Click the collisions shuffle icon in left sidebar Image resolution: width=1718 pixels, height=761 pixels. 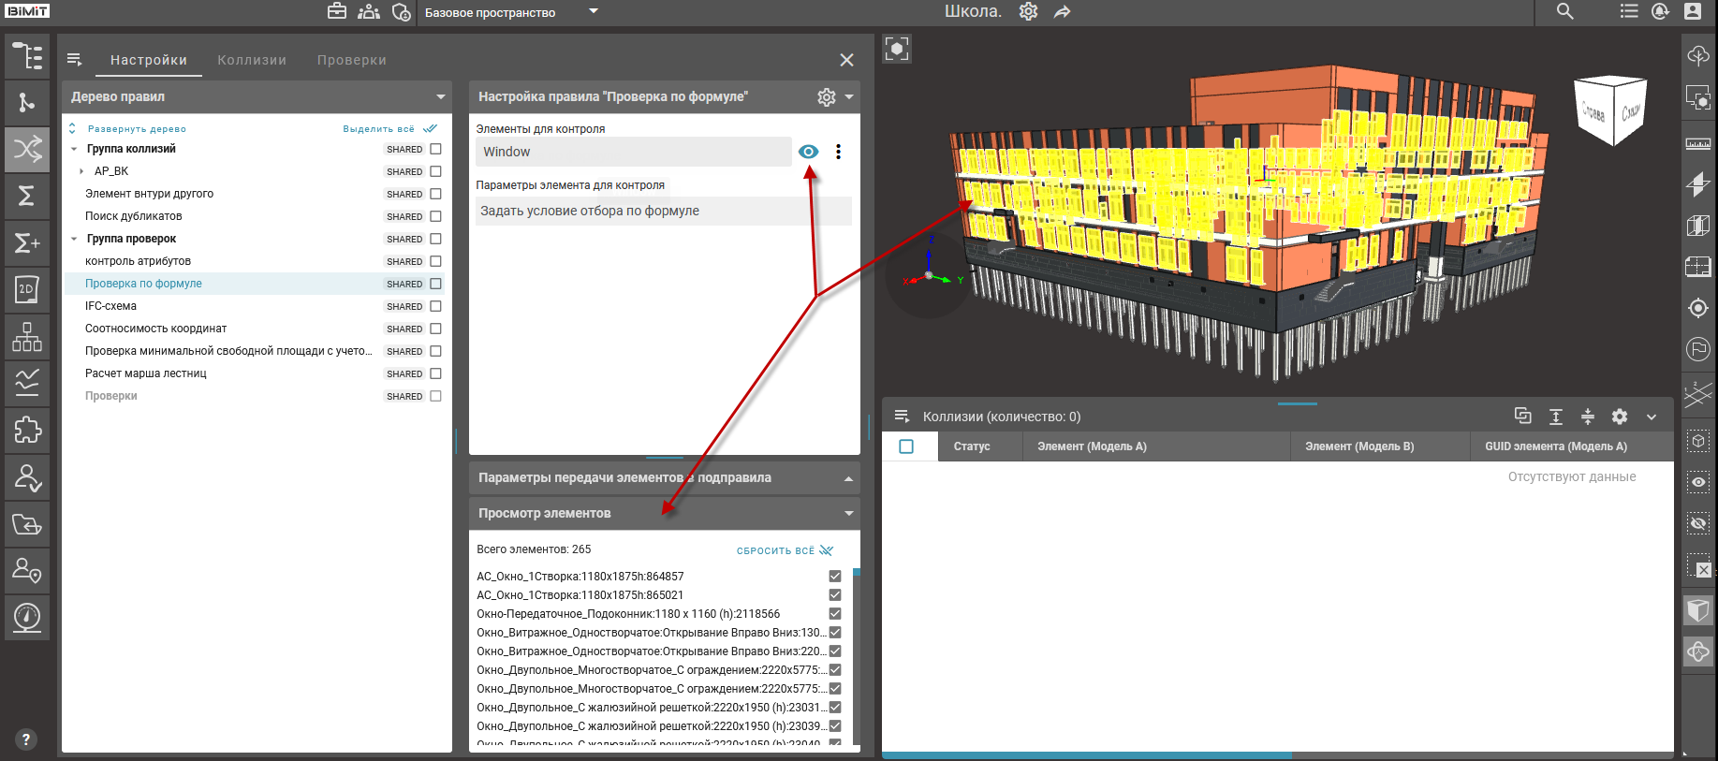point(27,149)
